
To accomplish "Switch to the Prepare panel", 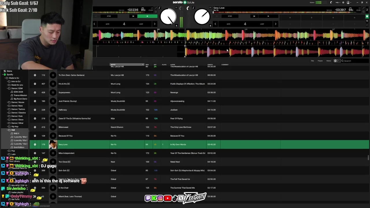I will [320, 61].
